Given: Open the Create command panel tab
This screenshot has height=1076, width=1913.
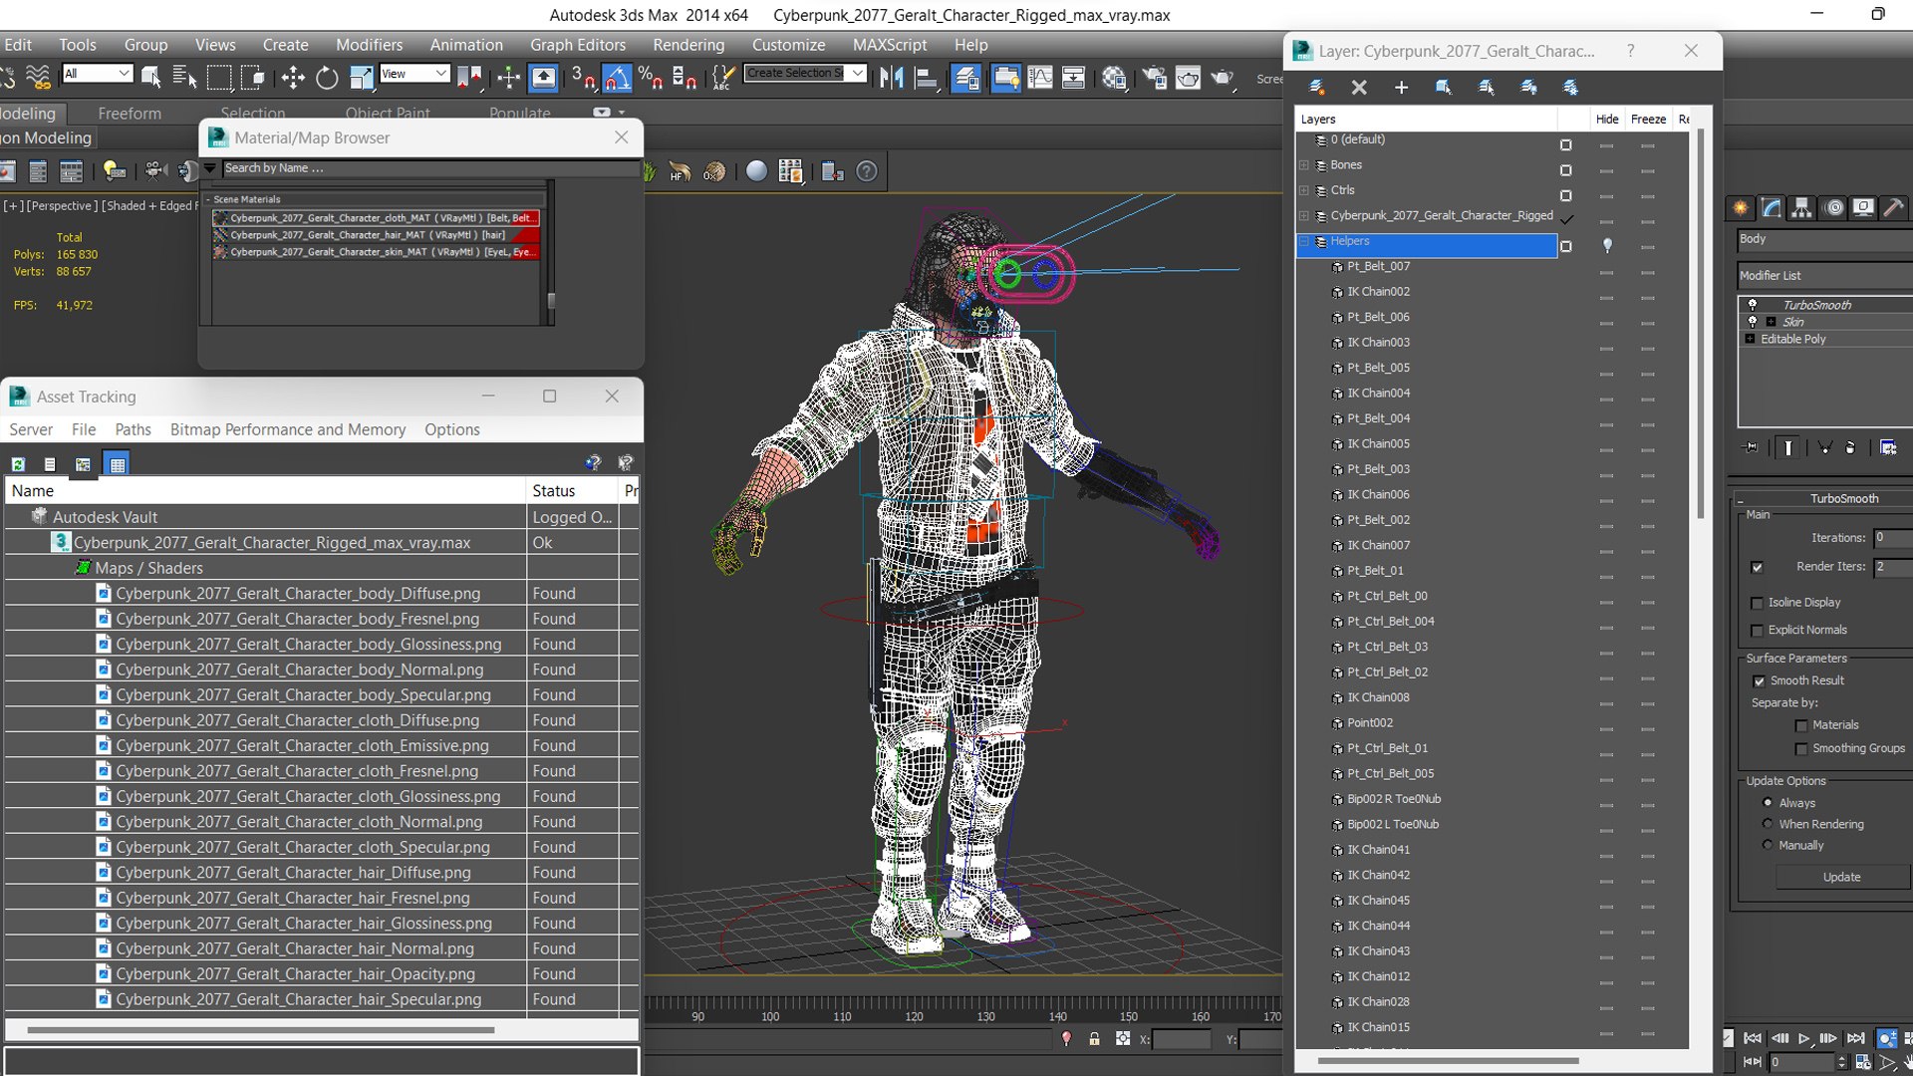Looking at the screenshot, I should coord(1741,207).
